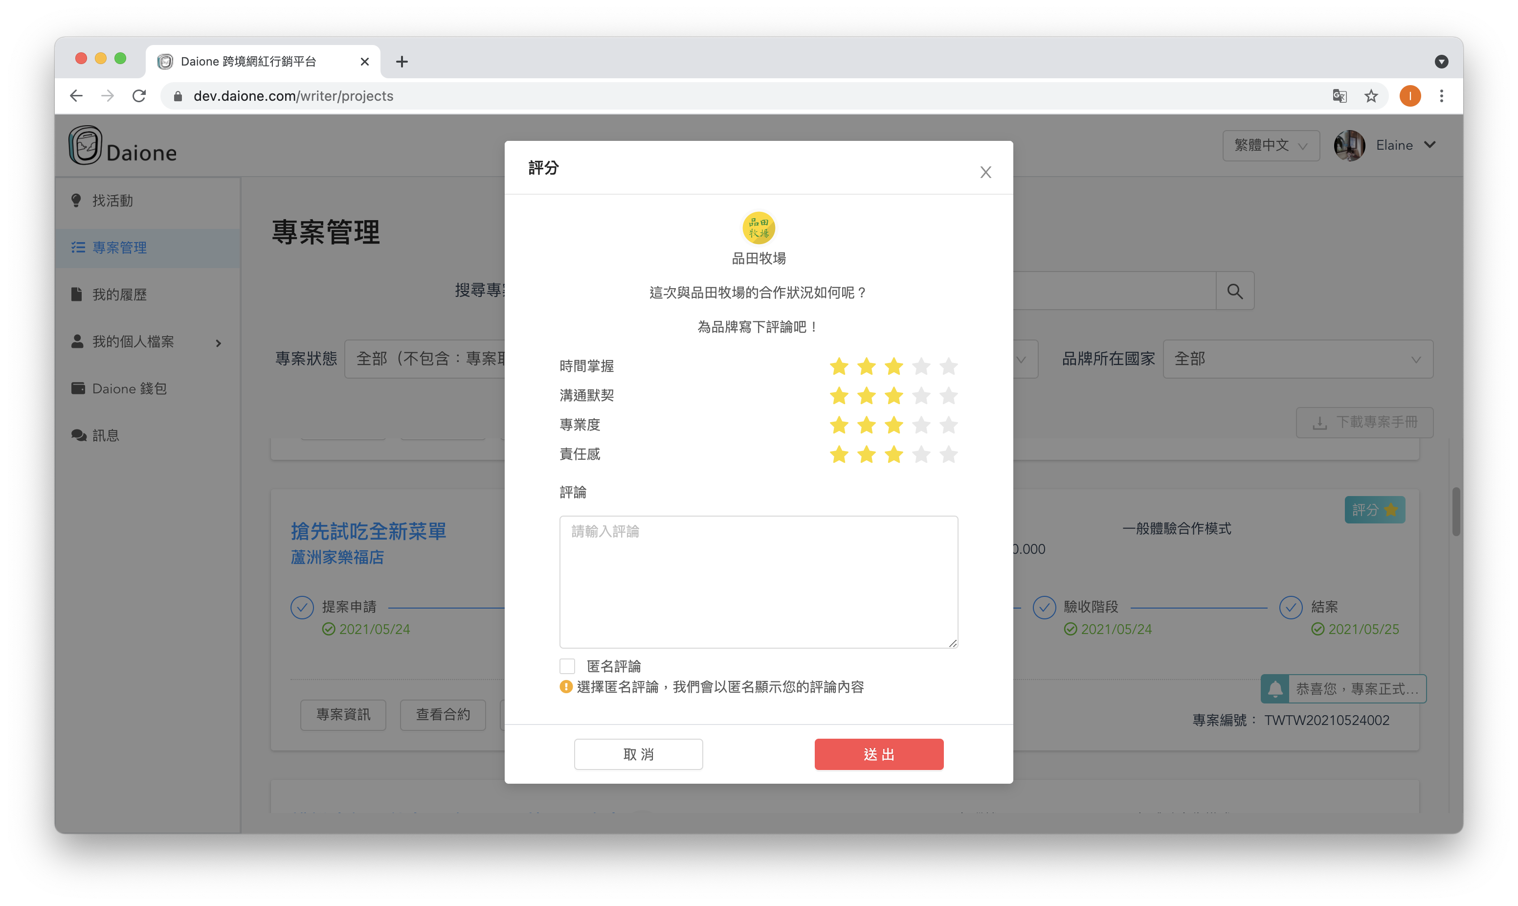Open 專案管理 in the sidebar
The image size is (1518, 906).
[148, 248]
